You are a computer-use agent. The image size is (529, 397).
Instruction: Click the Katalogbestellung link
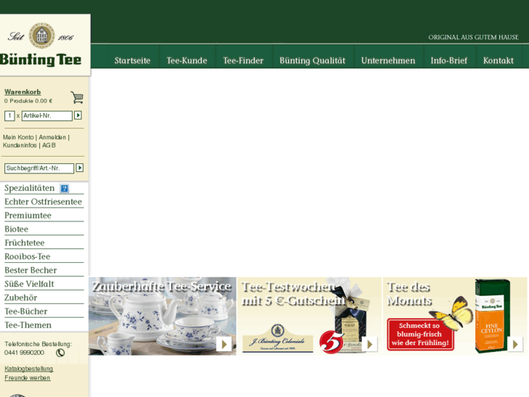tap(28, 369)
